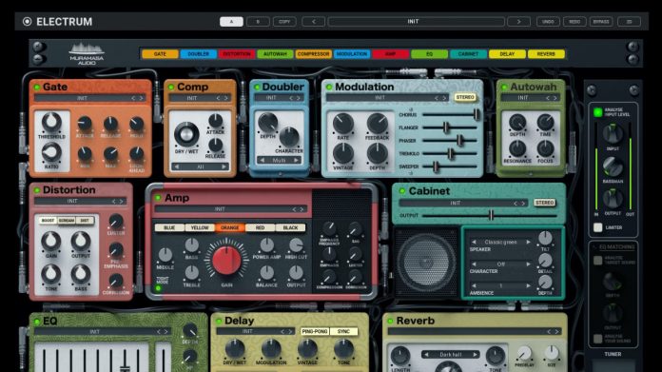662x372 pixels.
Task: Disable the Distortion pedal
Action: point(37,190)
